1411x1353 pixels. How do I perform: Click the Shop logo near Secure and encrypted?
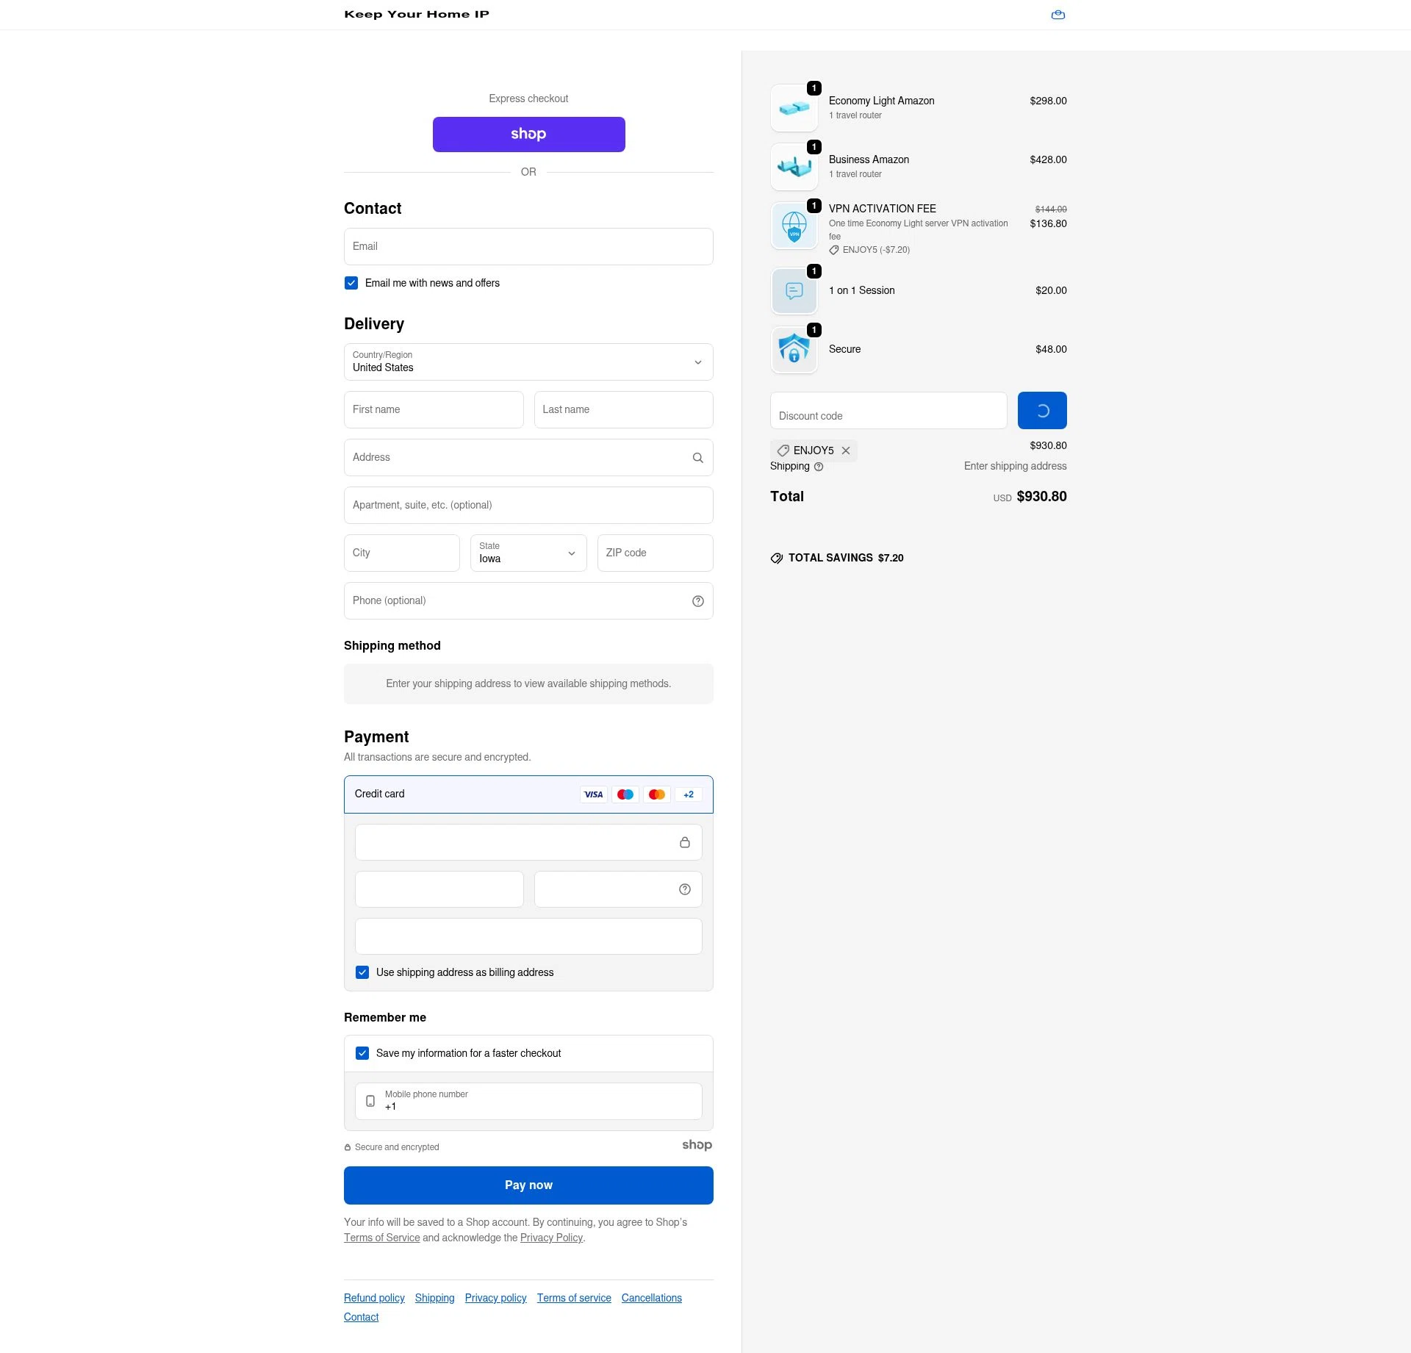coord(697,1144)
